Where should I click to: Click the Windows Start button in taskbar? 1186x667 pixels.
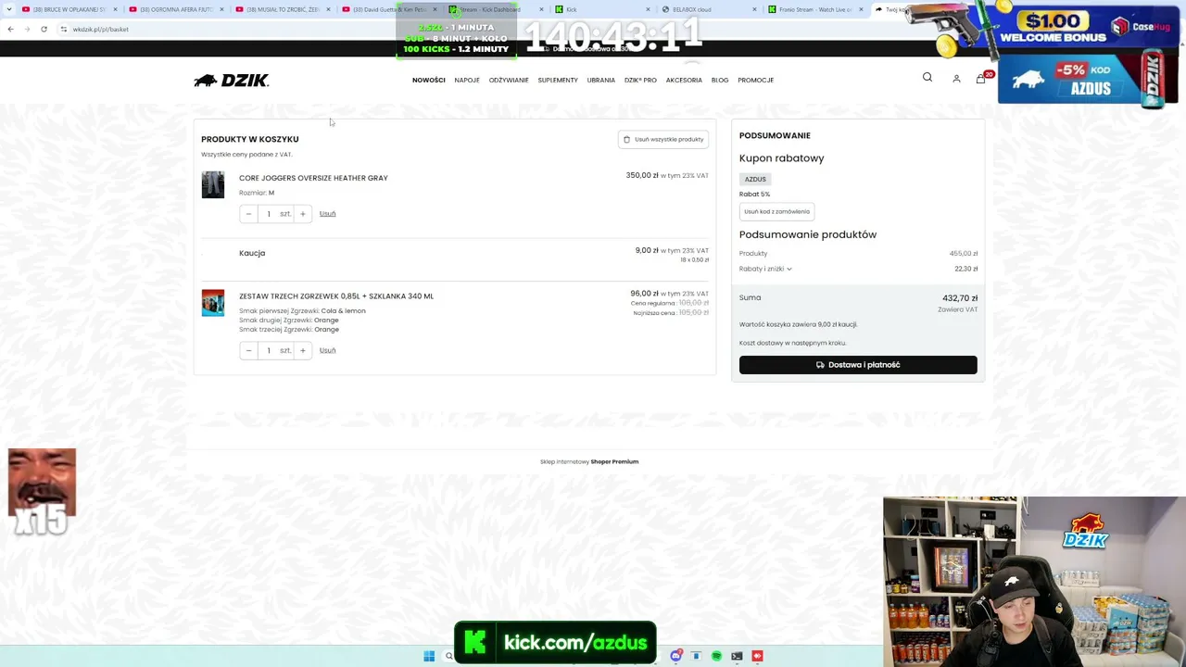tap(429, 656)
